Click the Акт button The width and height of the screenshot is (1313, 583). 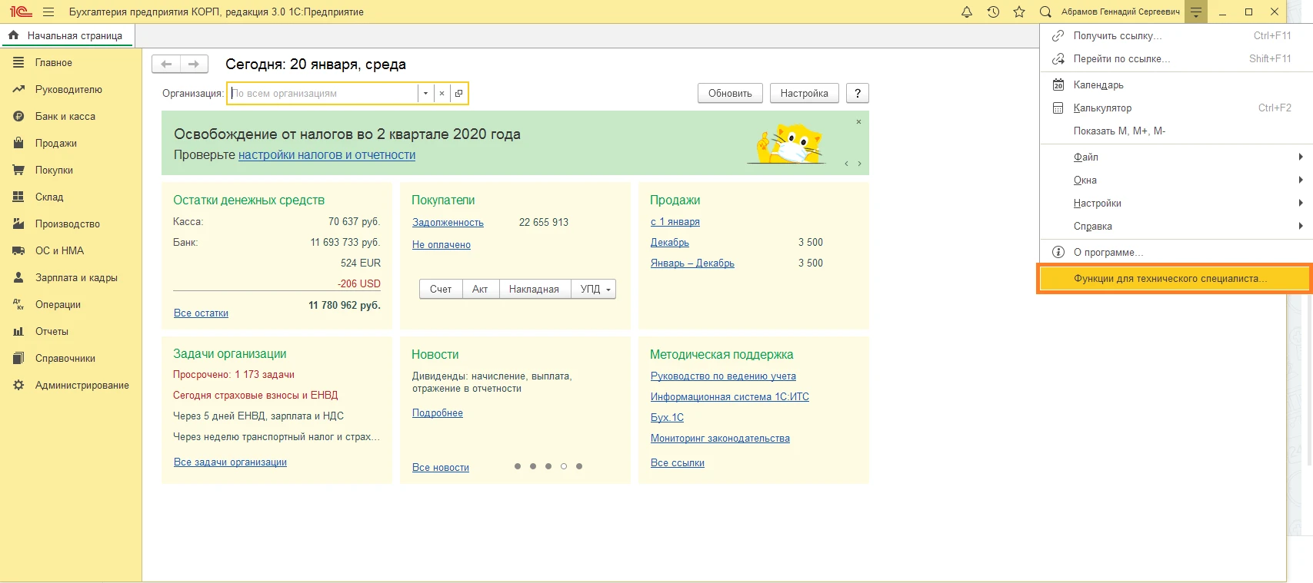480,290
